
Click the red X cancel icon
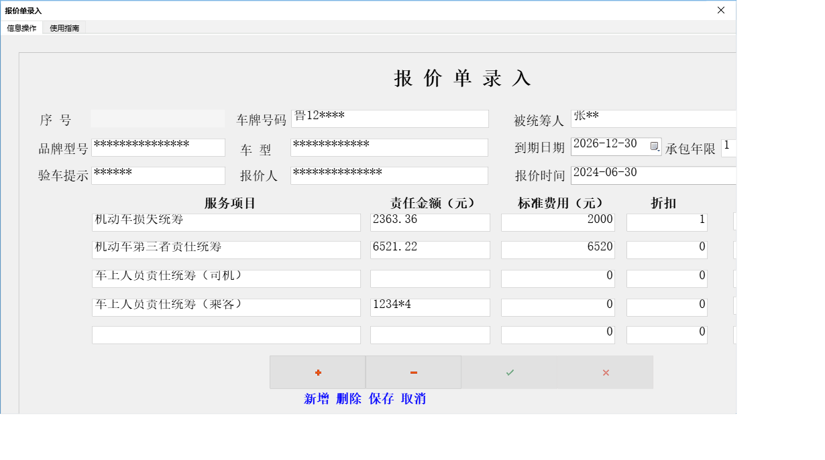605,372
